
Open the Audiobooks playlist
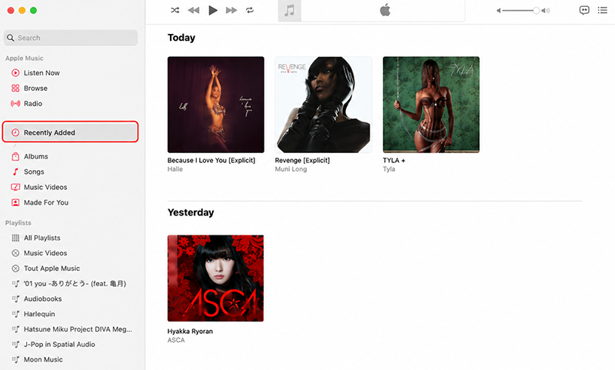pos(43,298)
